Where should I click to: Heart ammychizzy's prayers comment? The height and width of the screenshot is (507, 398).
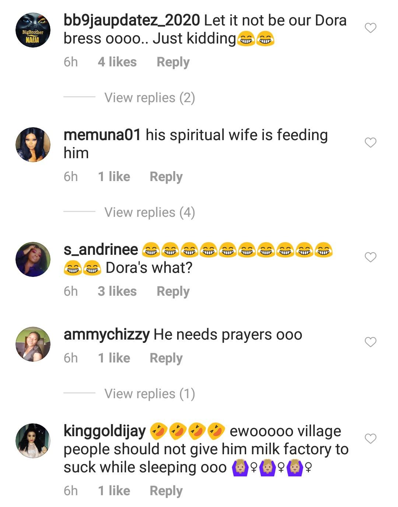(x=370, y=342)
